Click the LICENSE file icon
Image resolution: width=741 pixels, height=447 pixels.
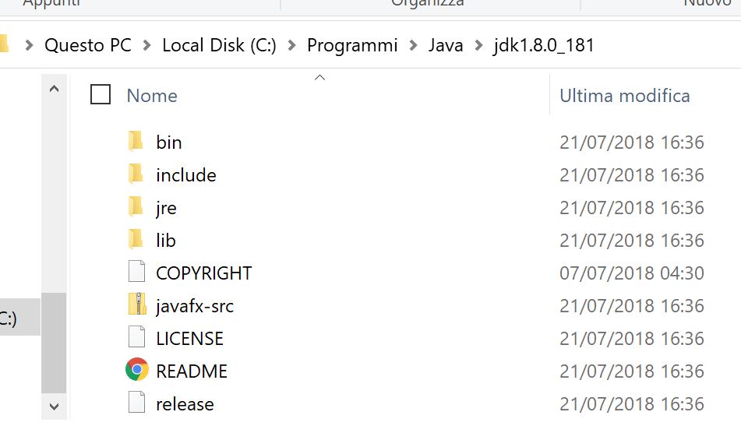coord(136,337)
